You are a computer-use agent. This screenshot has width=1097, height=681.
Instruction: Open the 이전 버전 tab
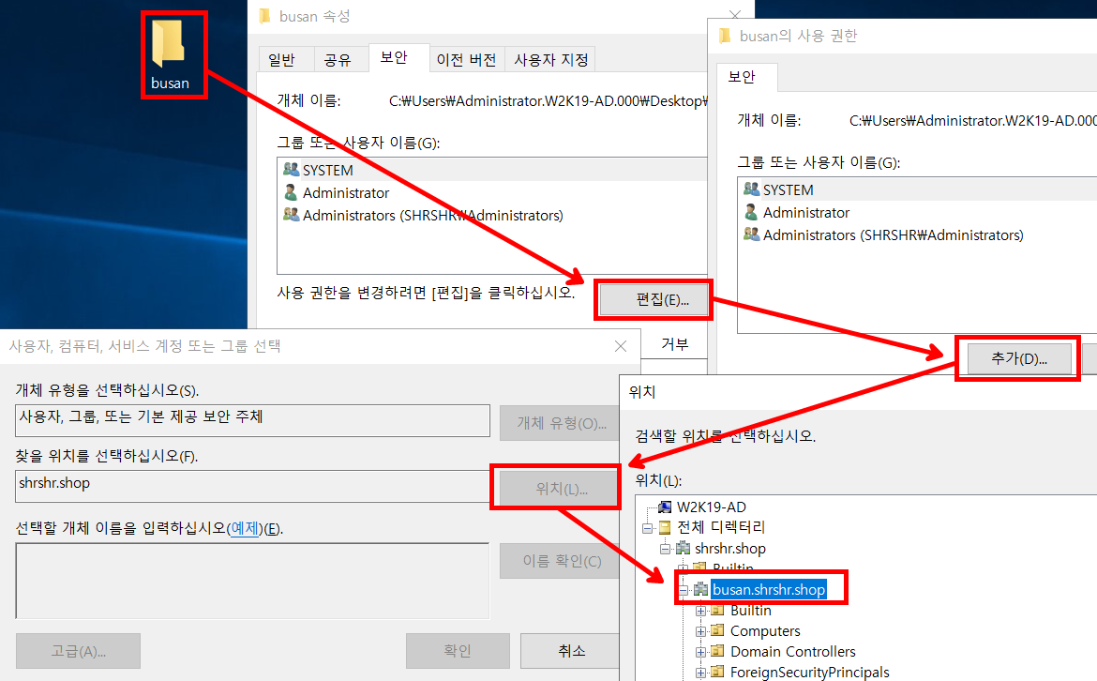tap(467, 59)
